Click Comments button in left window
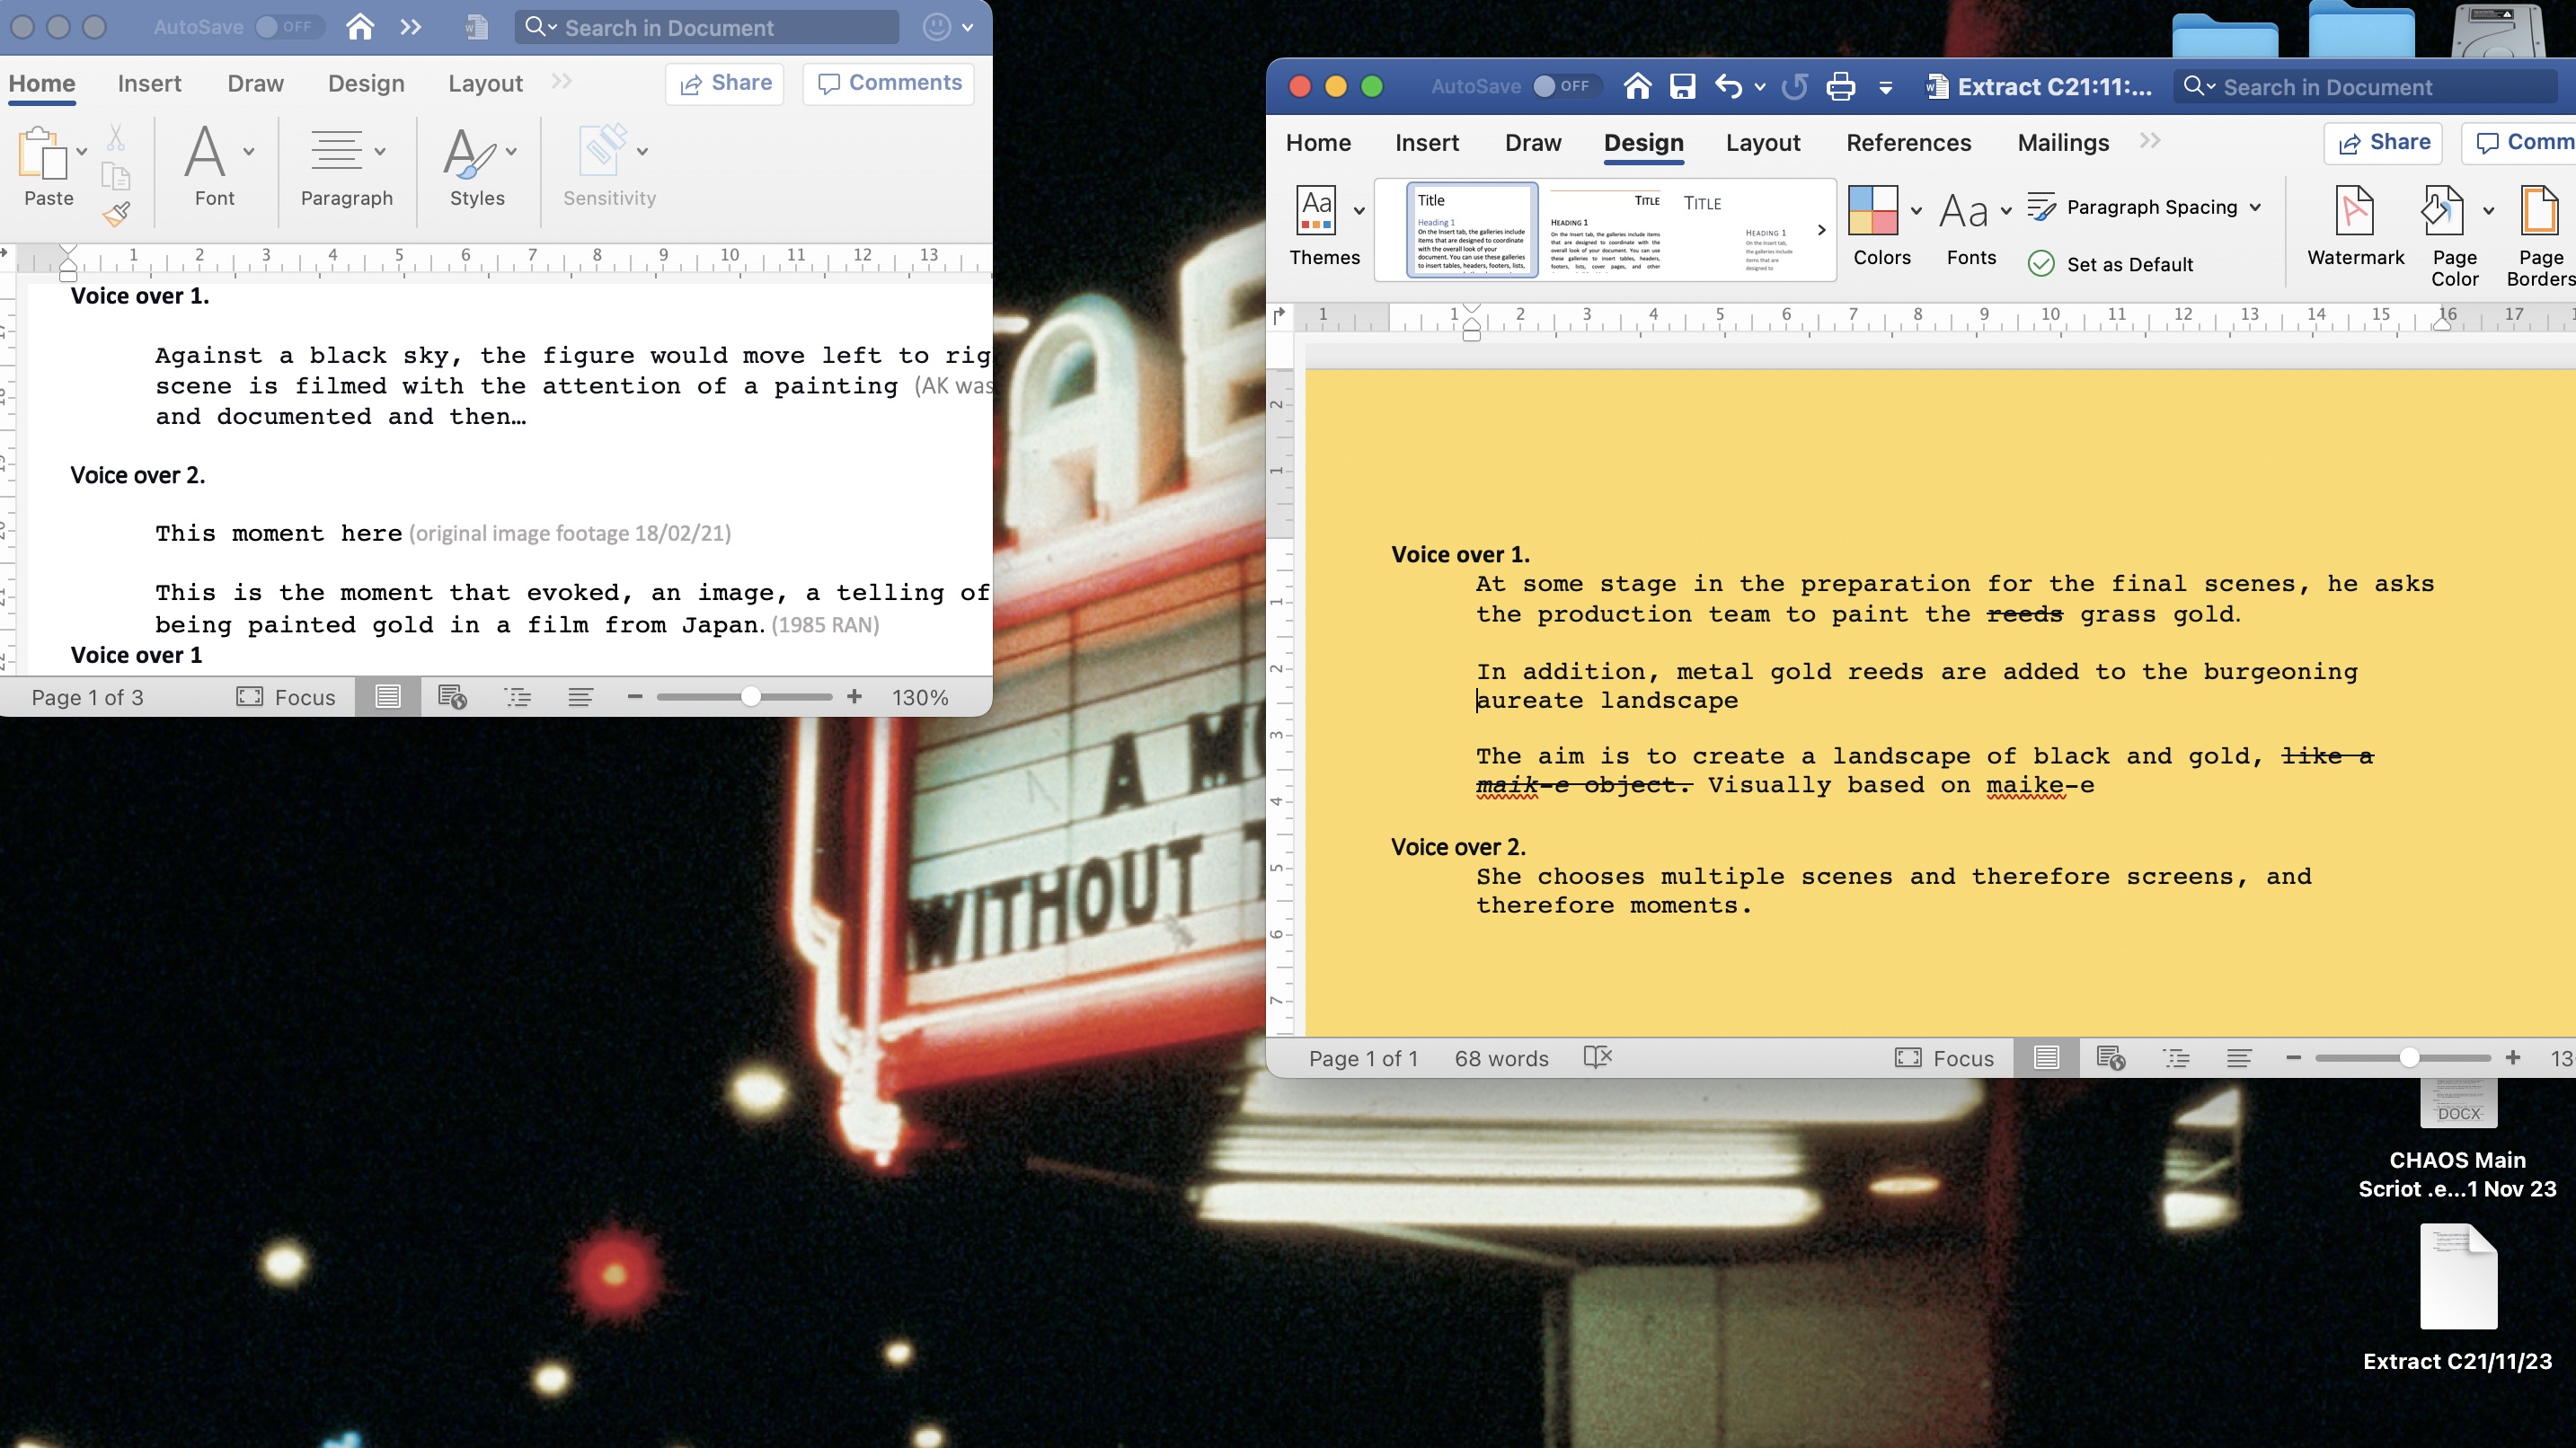The width and height of the screenshot is (2576, 1448). 889,83
